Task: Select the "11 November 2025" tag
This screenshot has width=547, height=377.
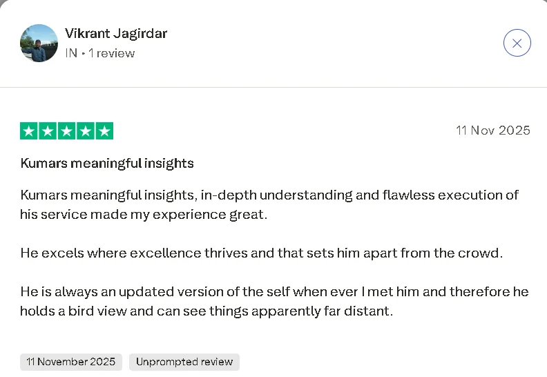Action: (x=71, y=362)
